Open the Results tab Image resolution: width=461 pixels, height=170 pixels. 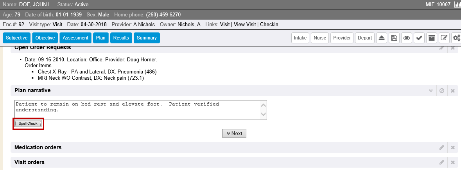tap(121, 38)
